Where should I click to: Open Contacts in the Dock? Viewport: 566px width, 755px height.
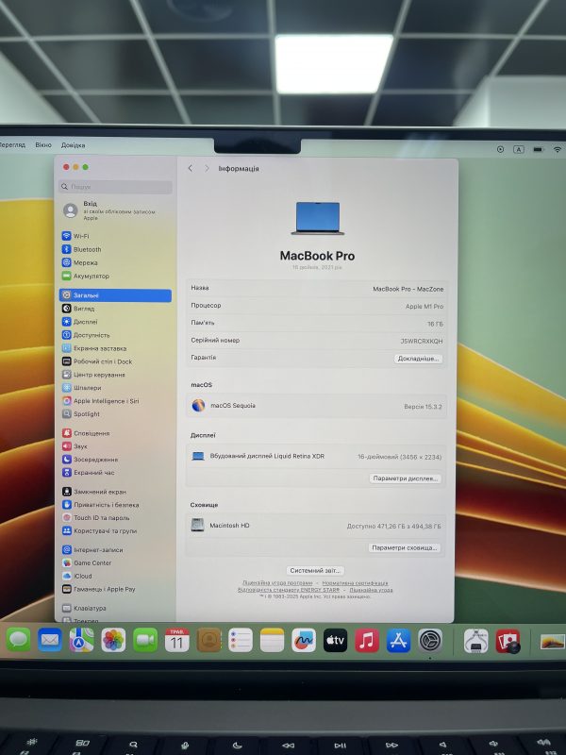tap(208, 640)
